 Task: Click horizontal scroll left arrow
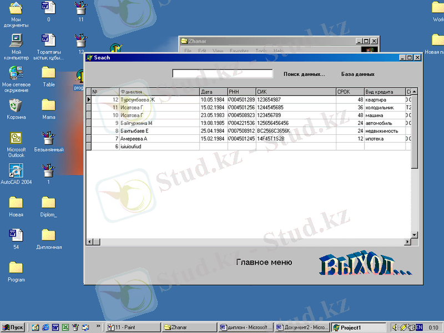click(90, 242)
